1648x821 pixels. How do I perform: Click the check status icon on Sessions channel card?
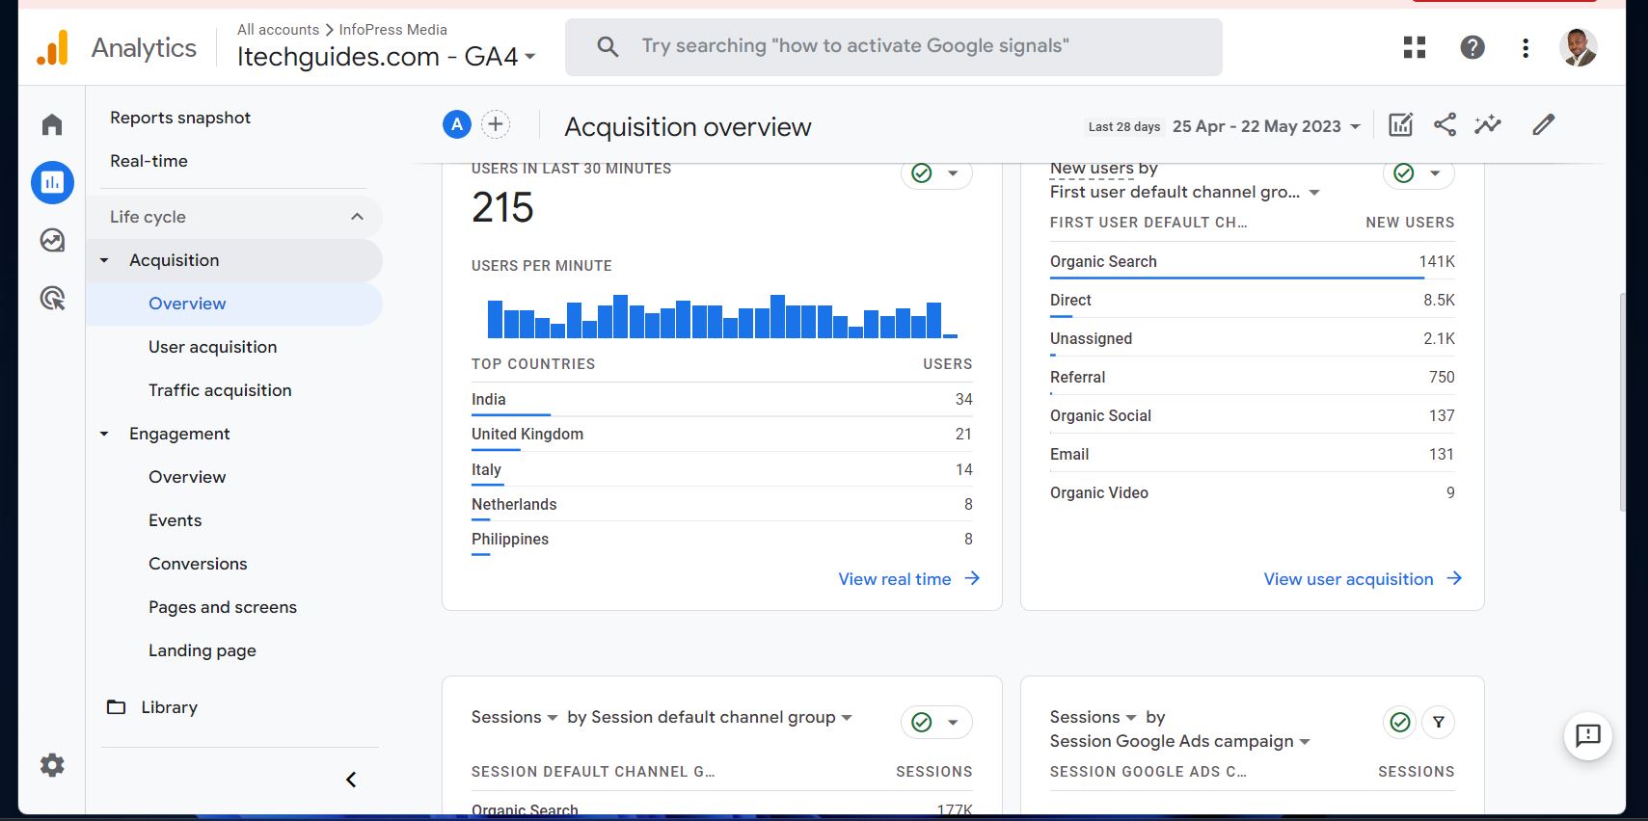tap(922, 722)
